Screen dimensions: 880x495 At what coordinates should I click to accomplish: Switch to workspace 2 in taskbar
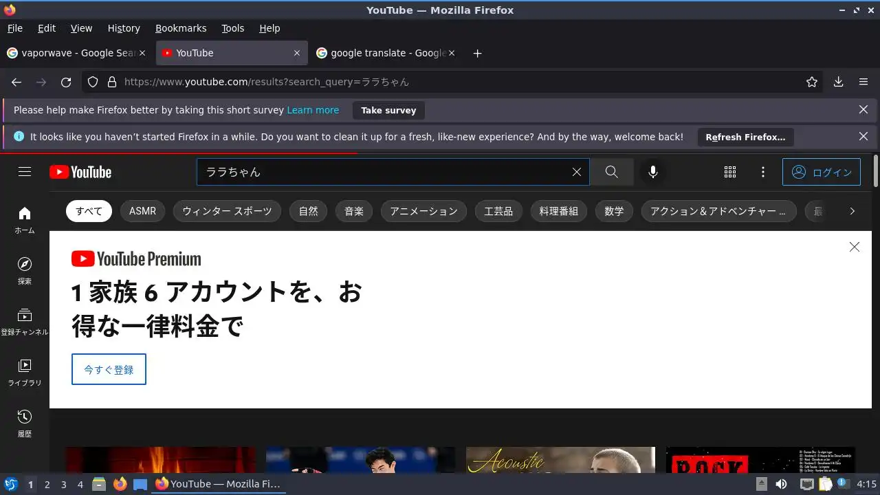point(47,485)
